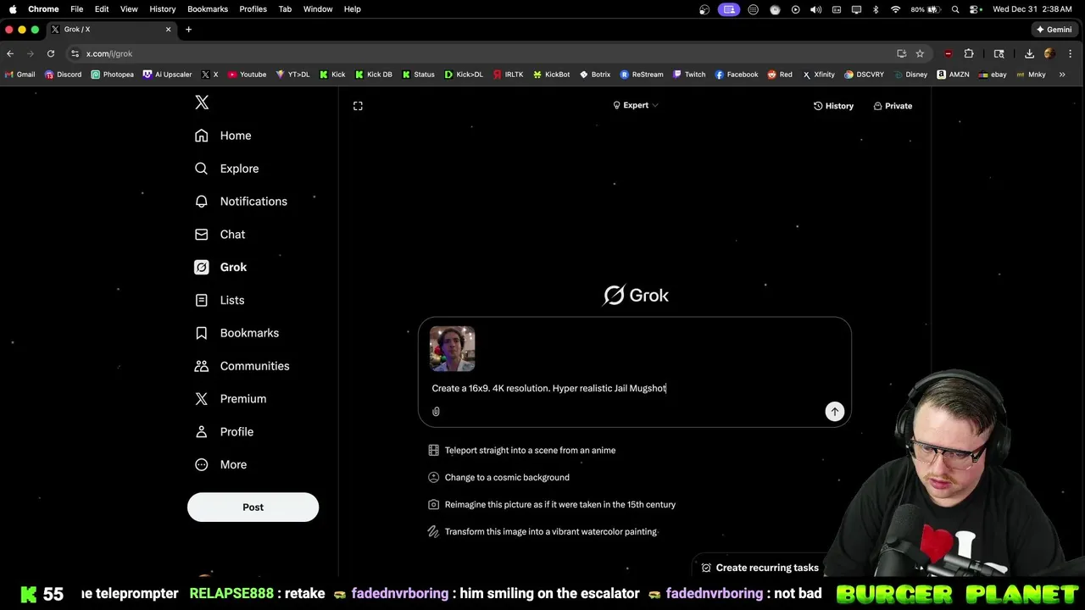Open the File menu
The width and height of the screenshot is (1085, 610).
76,9
